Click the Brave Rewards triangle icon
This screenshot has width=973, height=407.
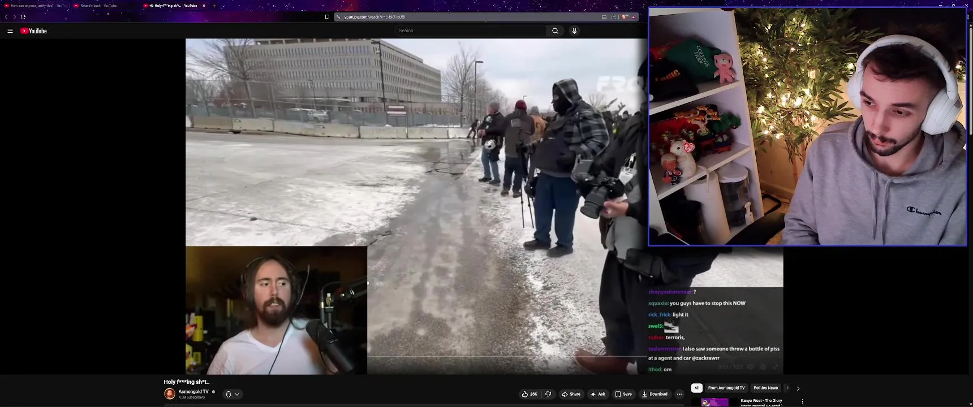[x=634, y=17]
